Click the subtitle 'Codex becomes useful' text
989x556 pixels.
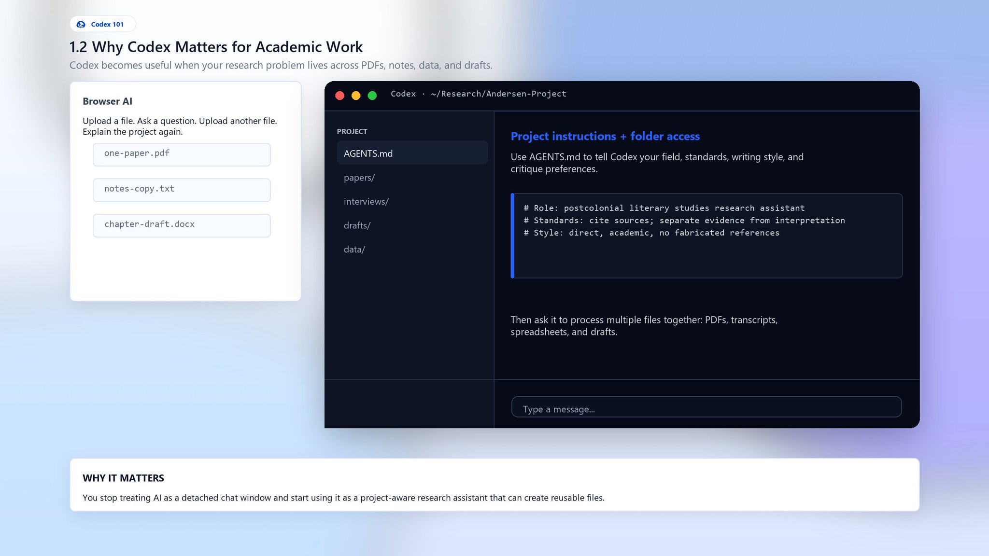tap(281, 65)
